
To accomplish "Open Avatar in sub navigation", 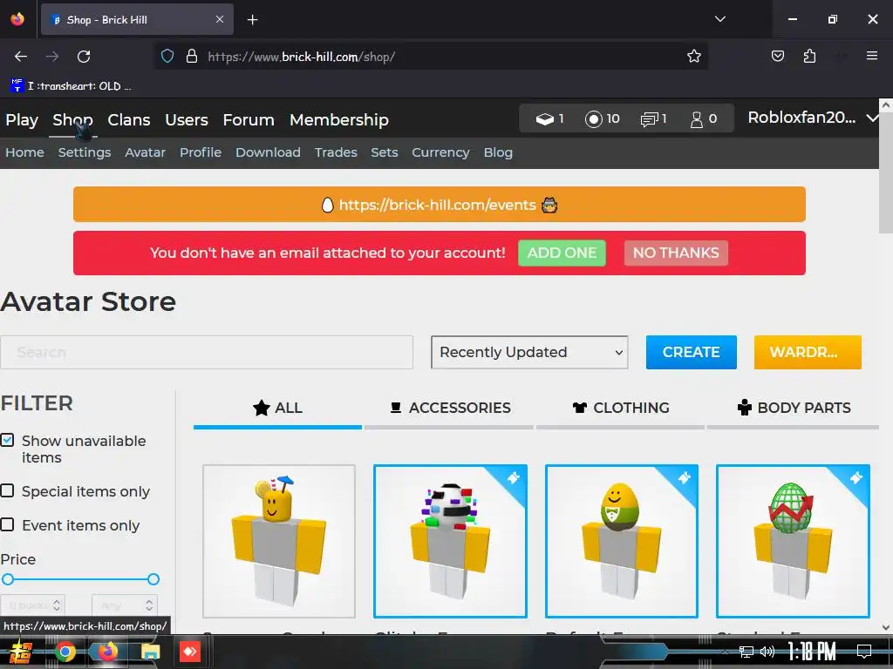I will [146, 152].
